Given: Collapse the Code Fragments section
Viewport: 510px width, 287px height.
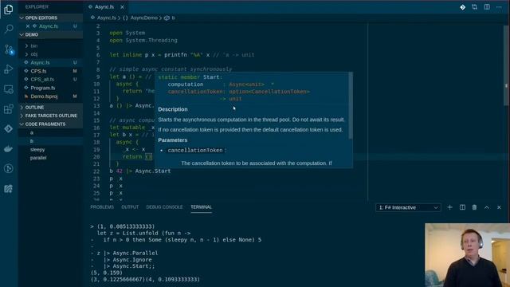Looking at the screenshot, I should pyautogui.click(x=51, y=124).
